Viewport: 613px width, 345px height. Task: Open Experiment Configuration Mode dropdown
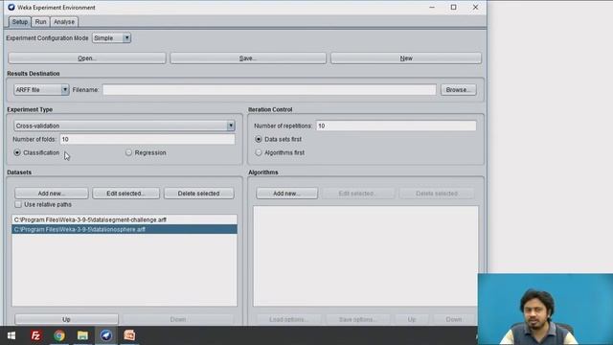click(111, 38)
